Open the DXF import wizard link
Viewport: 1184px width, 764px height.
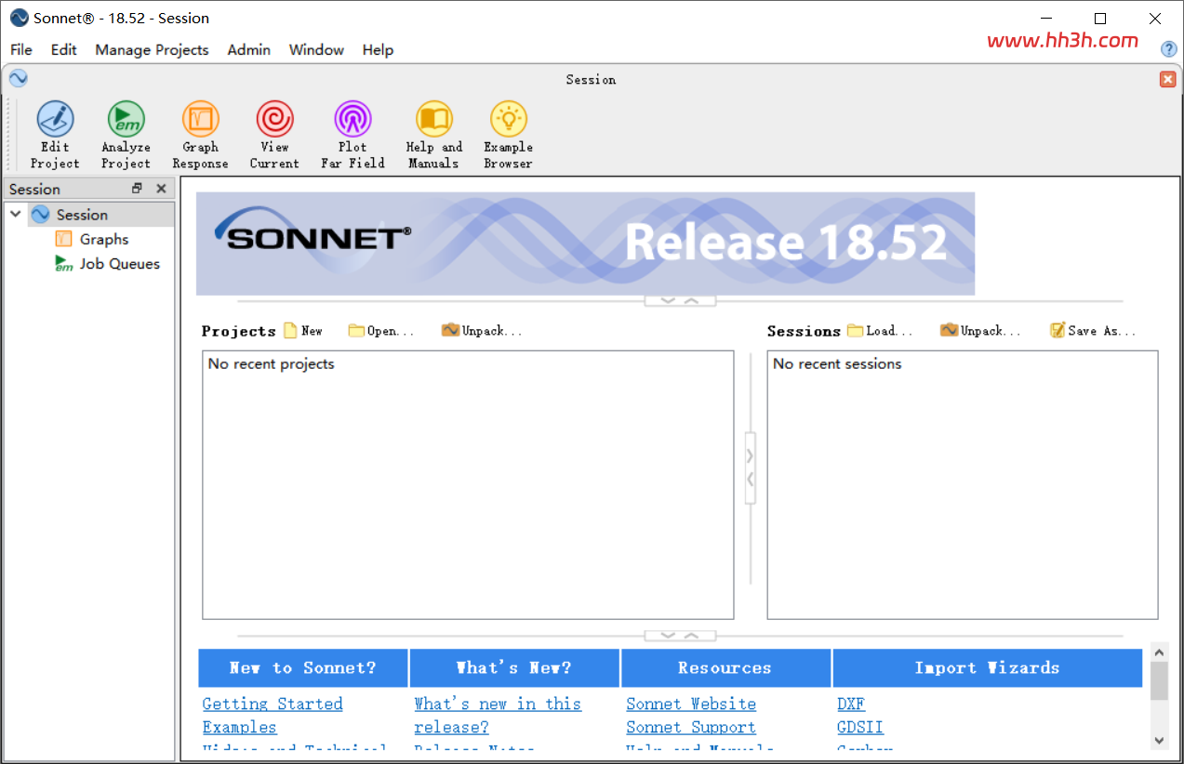851,704
